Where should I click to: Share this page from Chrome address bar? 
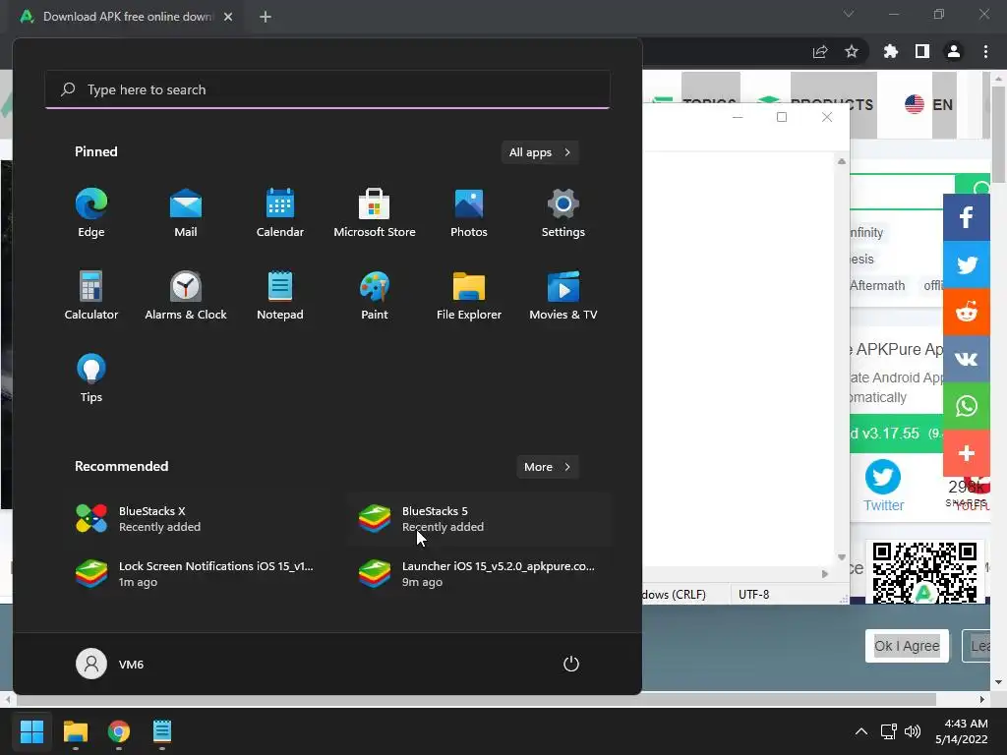point(820,51)
